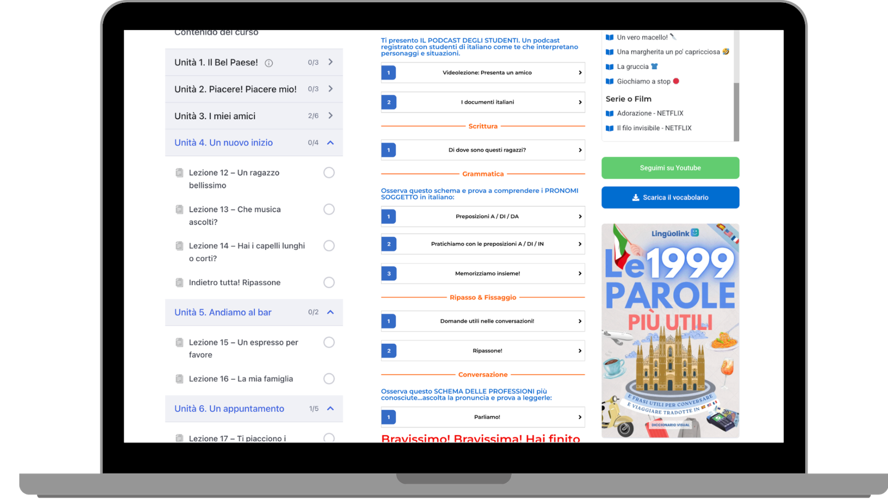The image size is (888, 499).
Task: Collapse Unità 5. Andiamo al bar chevron
Action: point(330,312)
